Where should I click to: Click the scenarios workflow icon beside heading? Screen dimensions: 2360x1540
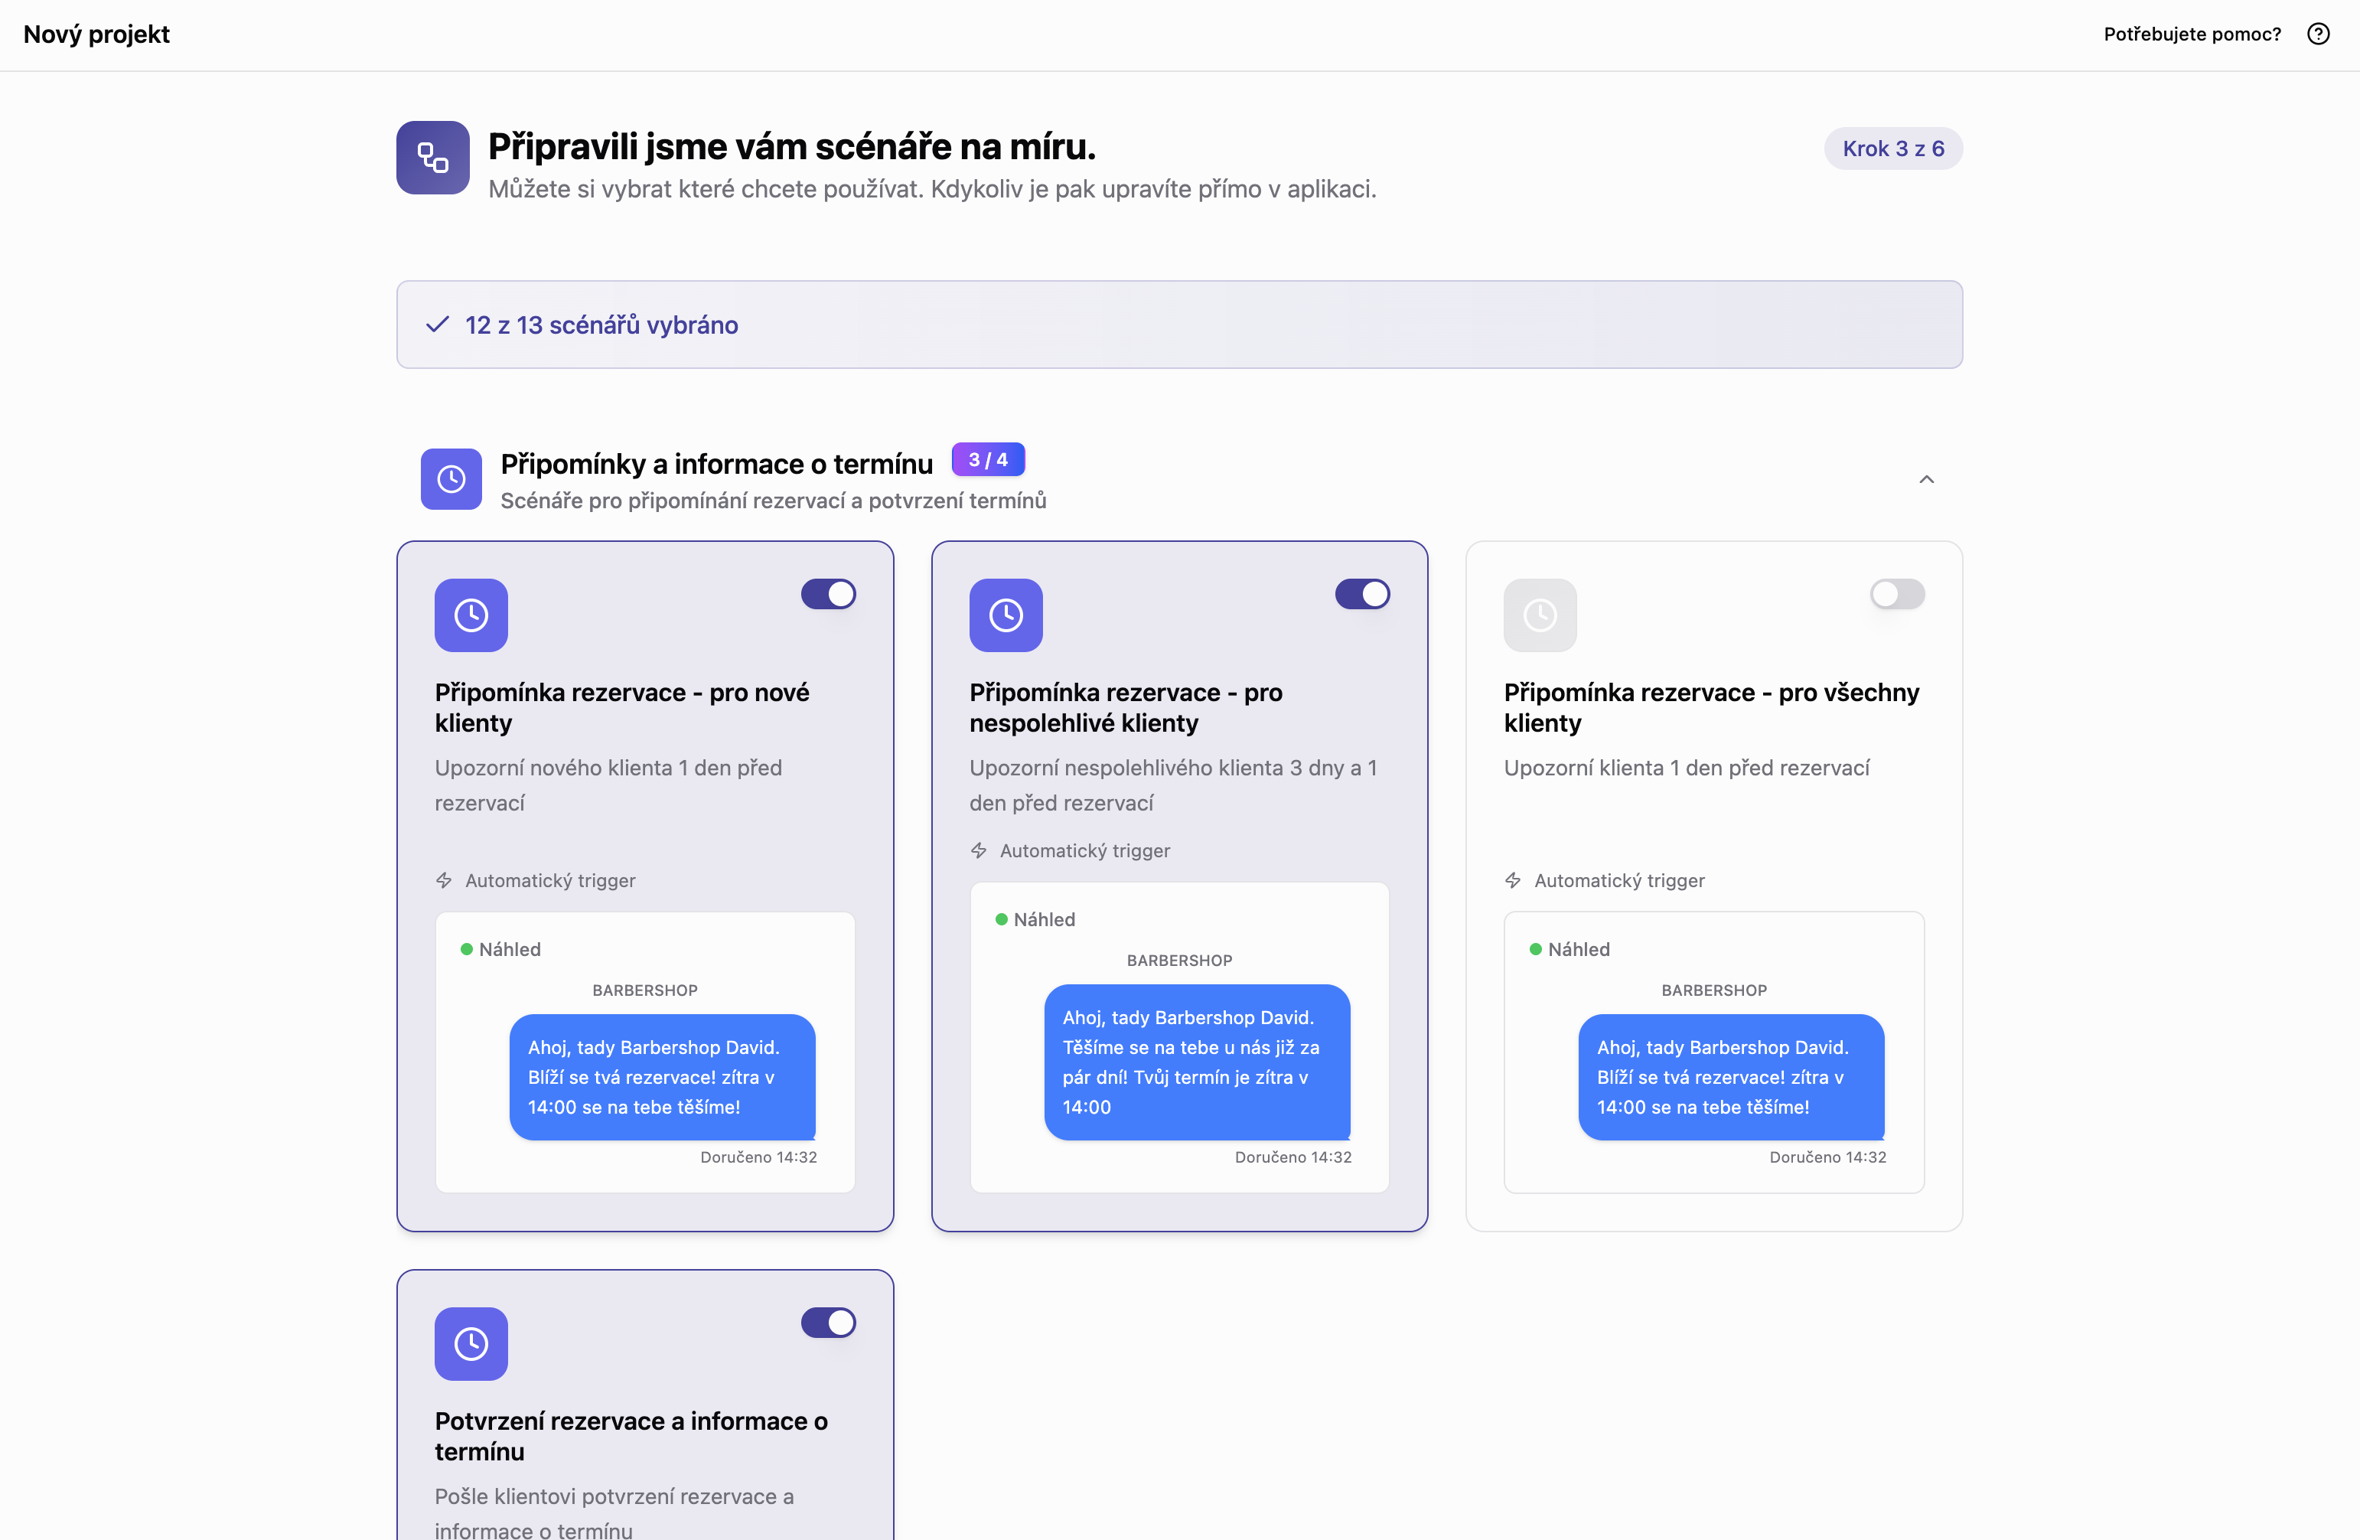tap(432, 158)
